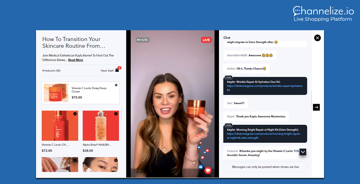Click Your Cart label

pyautogui.click(x=107, y=71)
